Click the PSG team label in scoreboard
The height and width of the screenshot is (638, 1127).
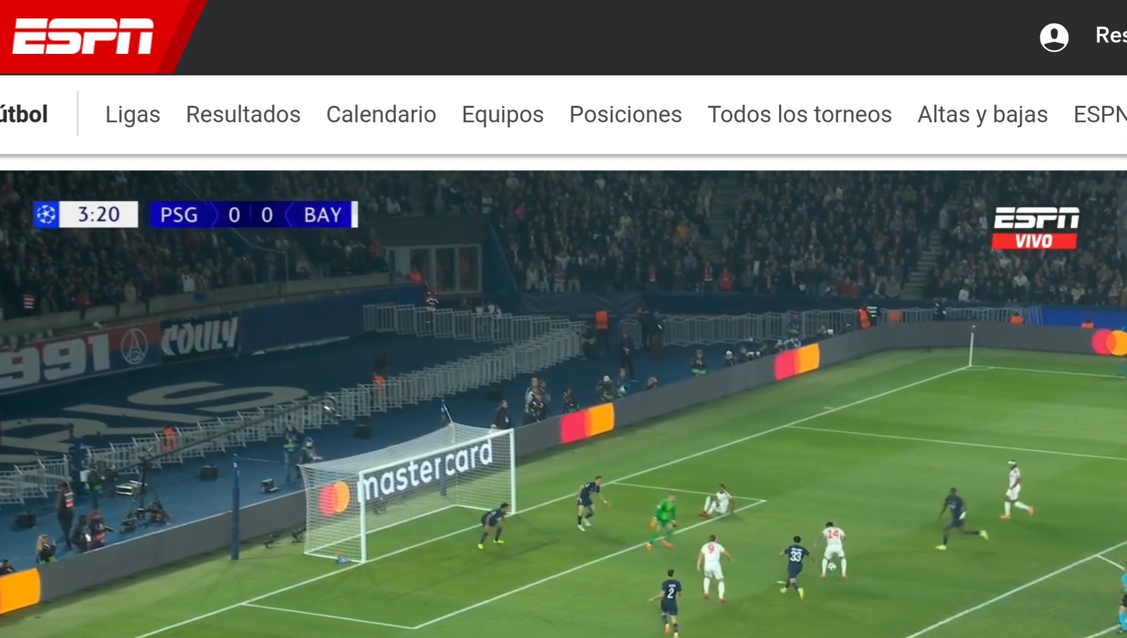(179, 215)
